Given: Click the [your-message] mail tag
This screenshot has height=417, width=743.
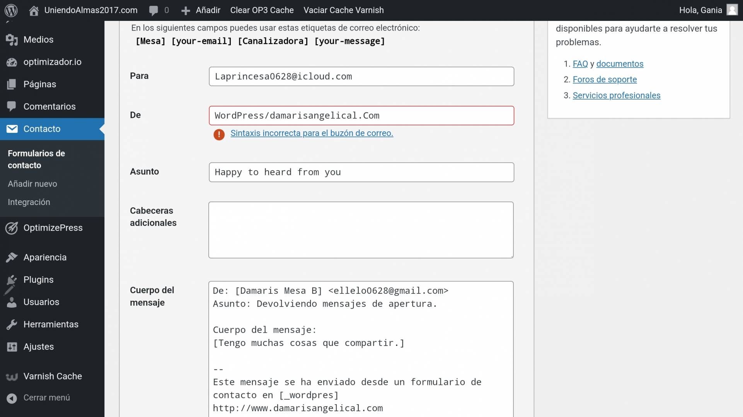Looking at the screenshot, I should click(x=349, y=41).
